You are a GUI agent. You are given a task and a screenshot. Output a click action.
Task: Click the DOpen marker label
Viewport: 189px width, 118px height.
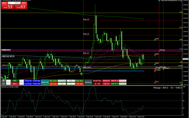tap(158, 70)
